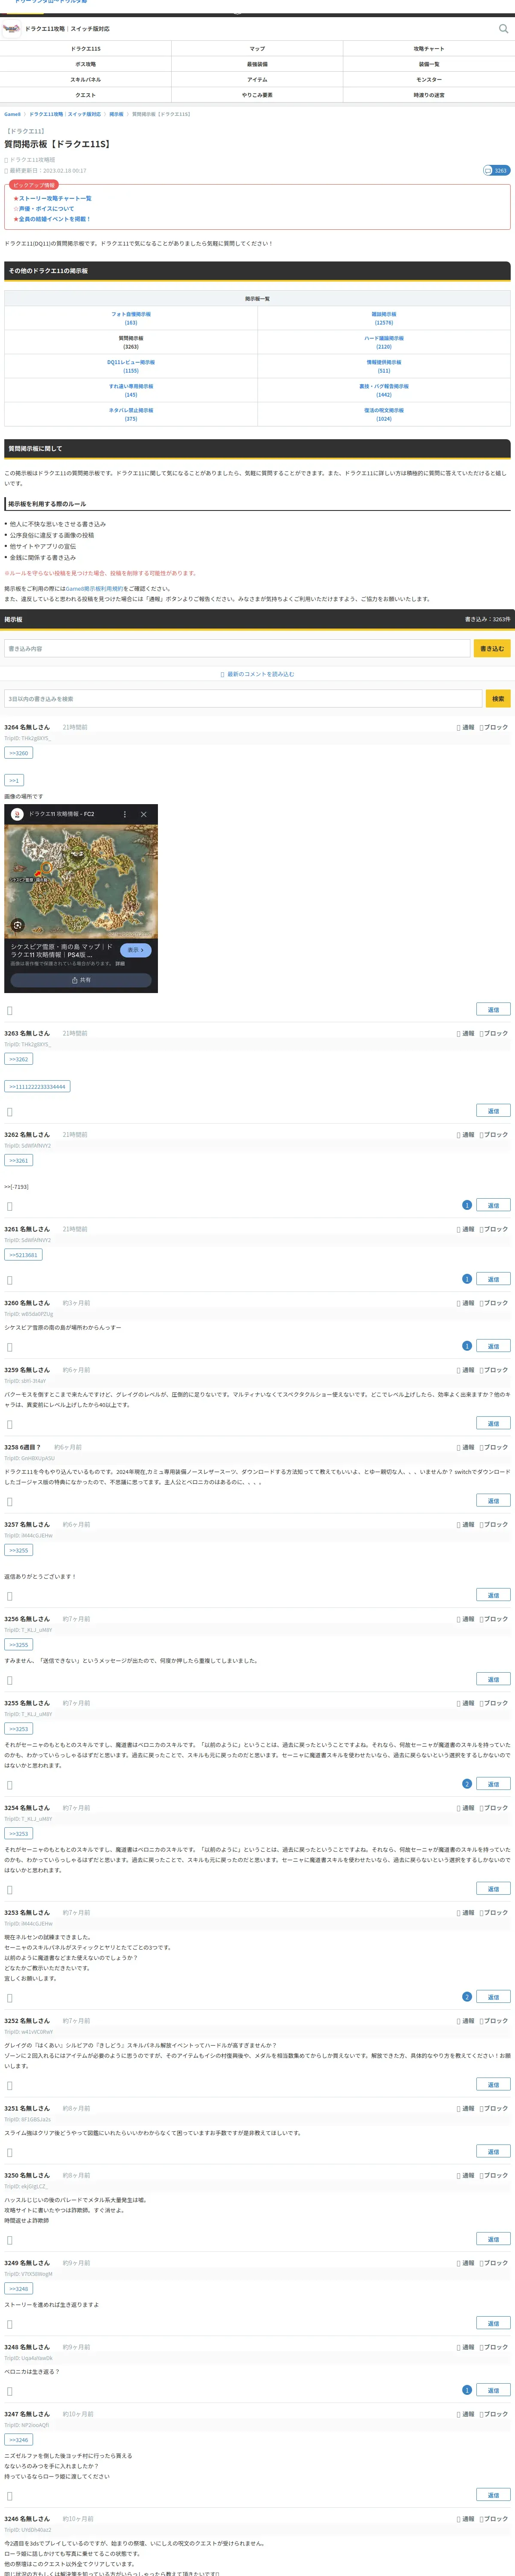Click 返信 button on post 3252
This screenshot has width=515, height=2576.
click(x=493, y=2085)
